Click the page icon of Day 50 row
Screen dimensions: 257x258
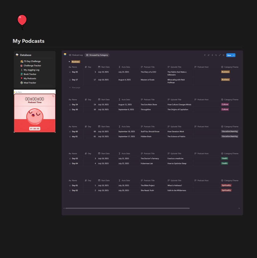[70, 110]
